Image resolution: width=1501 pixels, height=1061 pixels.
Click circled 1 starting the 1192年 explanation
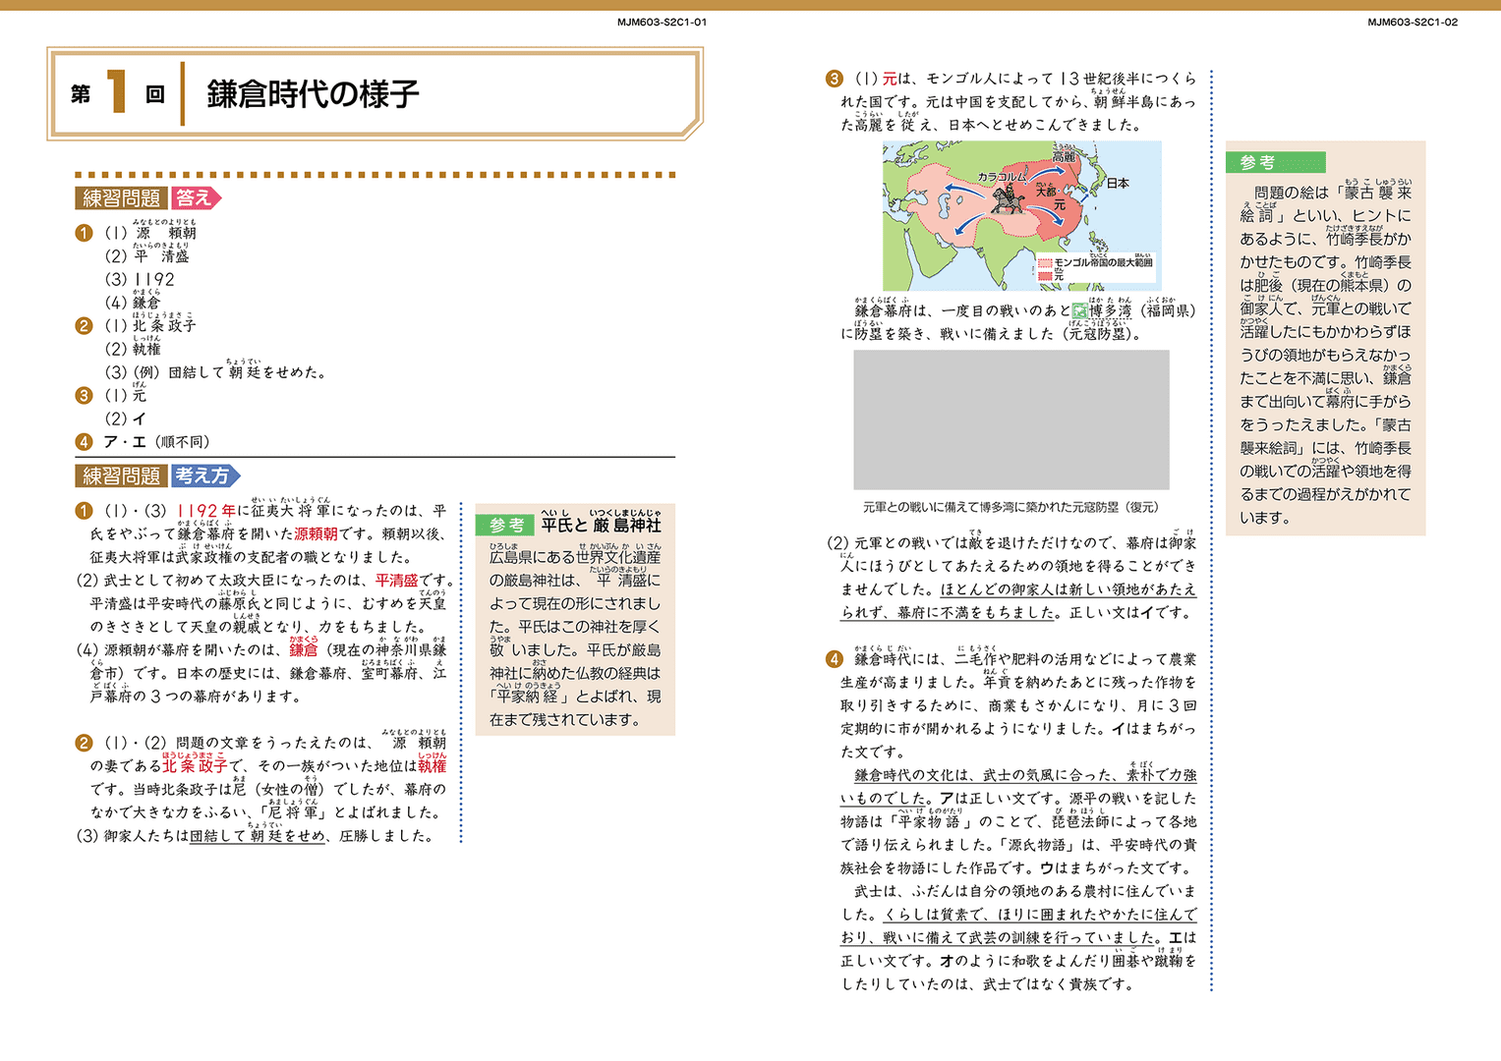click(x=85, y=511)
